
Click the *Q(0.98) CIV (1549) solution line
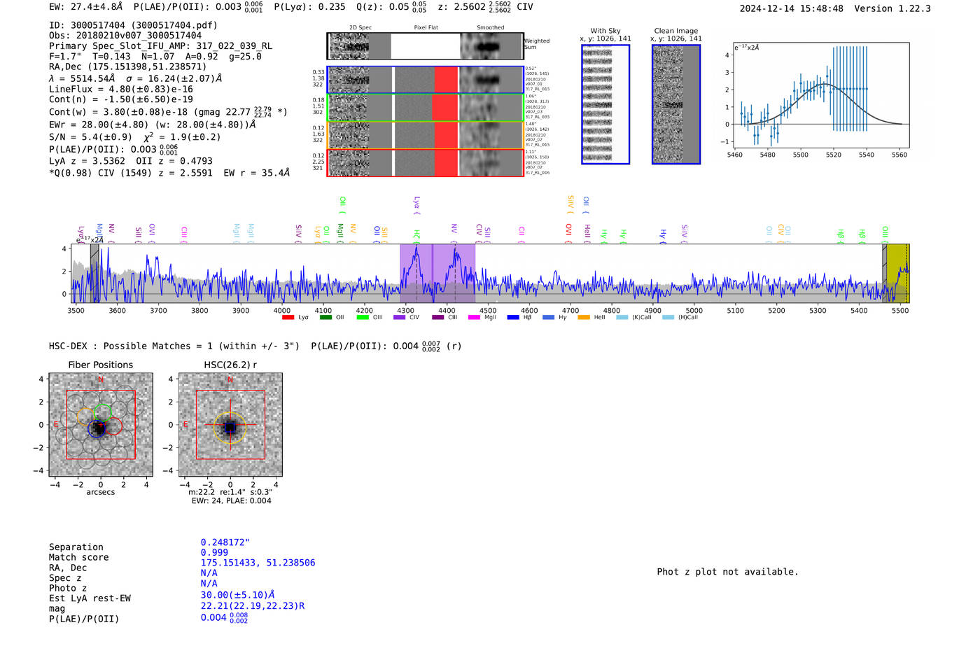tap(169, 173)
